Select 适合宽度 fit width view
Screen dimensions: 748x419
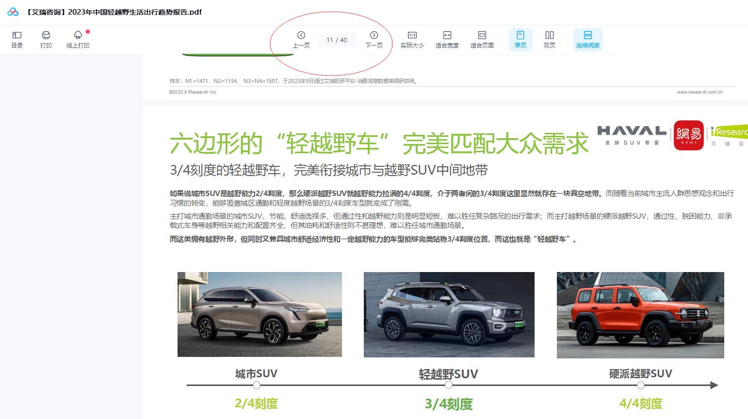coord(447,39)
